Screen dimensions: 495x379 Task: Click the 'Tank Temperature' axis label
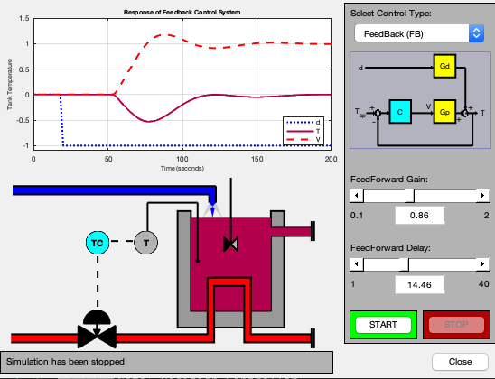[x=9, y=85]
